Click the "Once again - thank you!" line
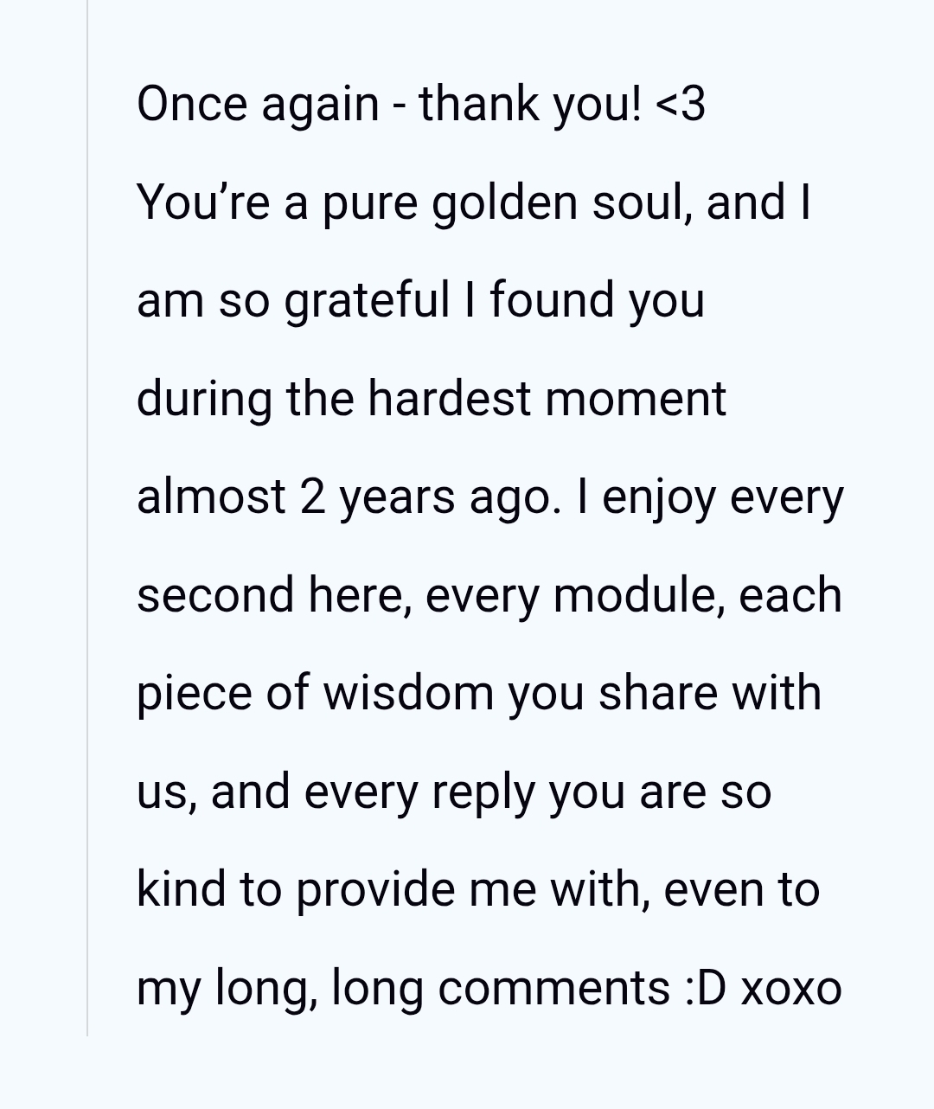 (389, 105)
